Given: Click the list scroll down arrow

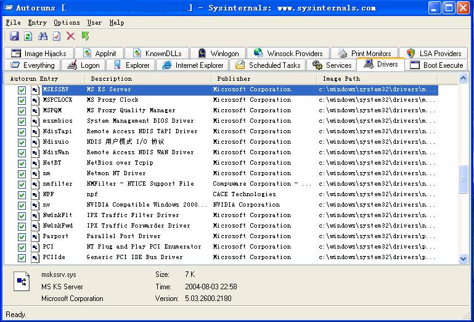Looking at the screenshot, I should tap(464, 259).
